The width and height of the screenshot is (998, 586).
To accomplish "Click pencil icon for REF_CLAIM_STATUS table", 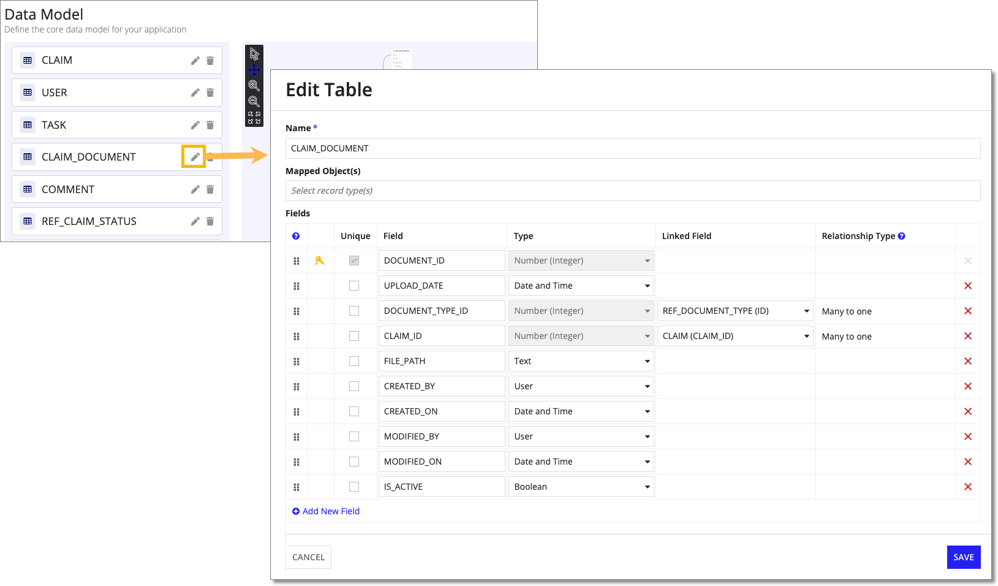I will click(x=195, y=221).
